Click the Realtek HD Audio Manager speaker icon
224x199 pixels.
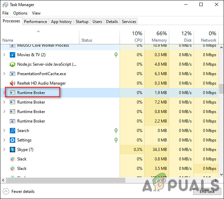13,83
